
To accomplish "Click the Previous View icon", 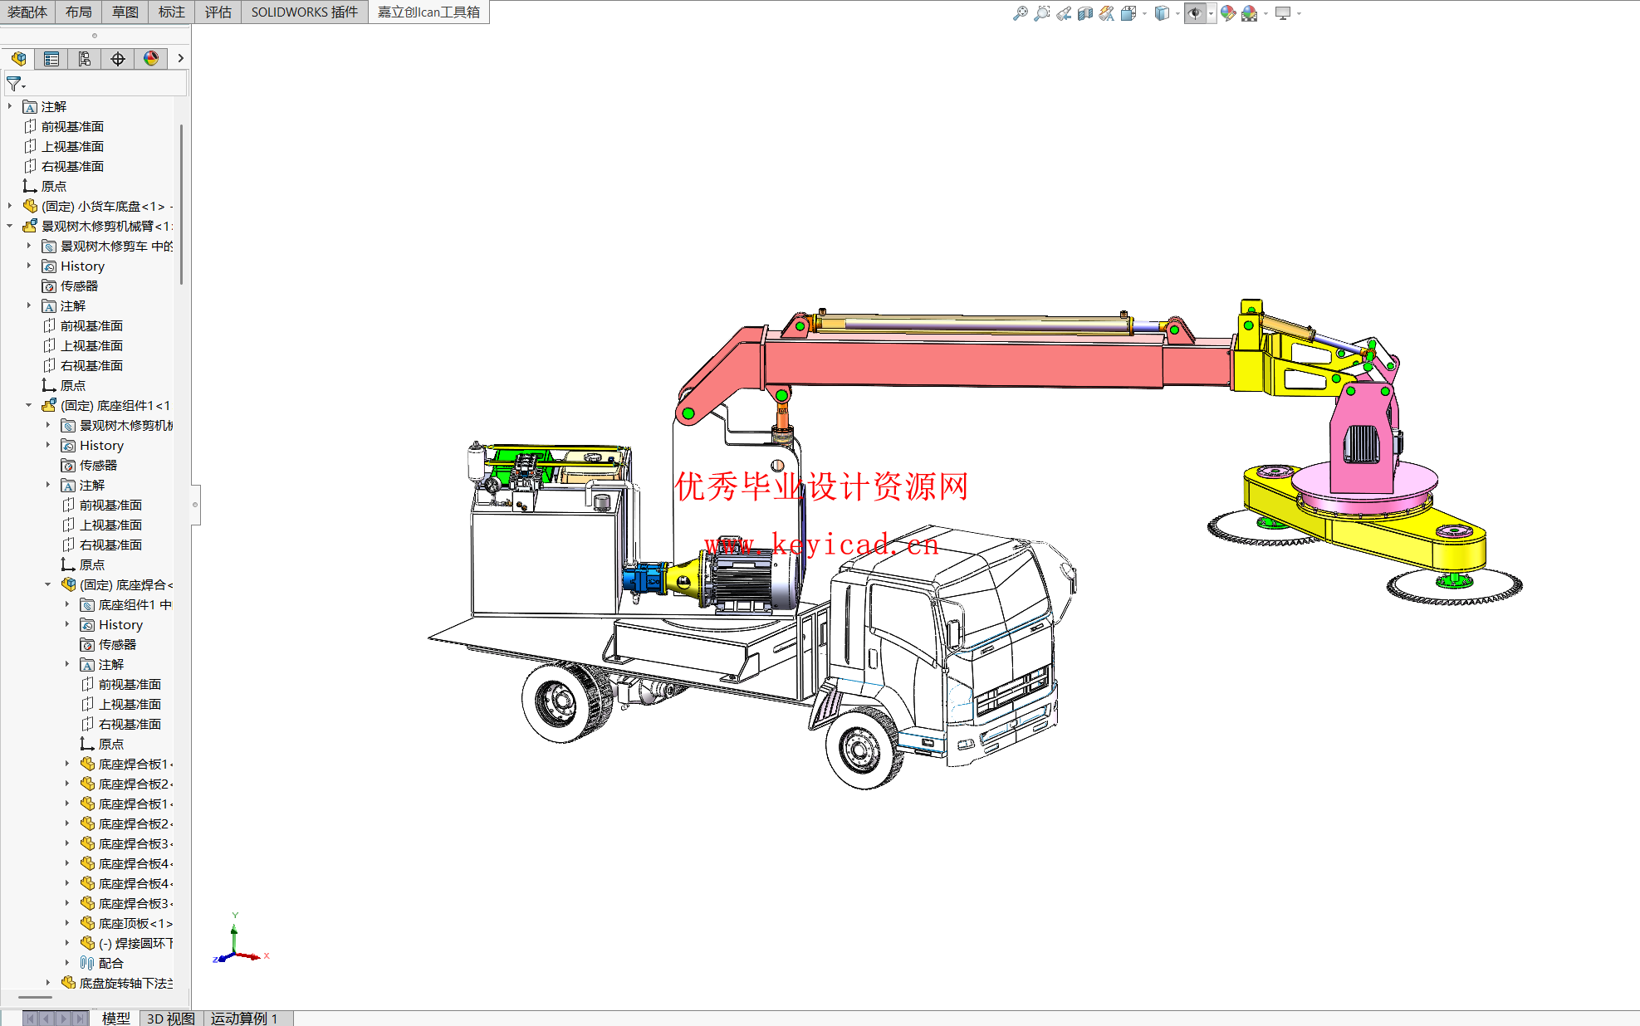I will 1063,13.
